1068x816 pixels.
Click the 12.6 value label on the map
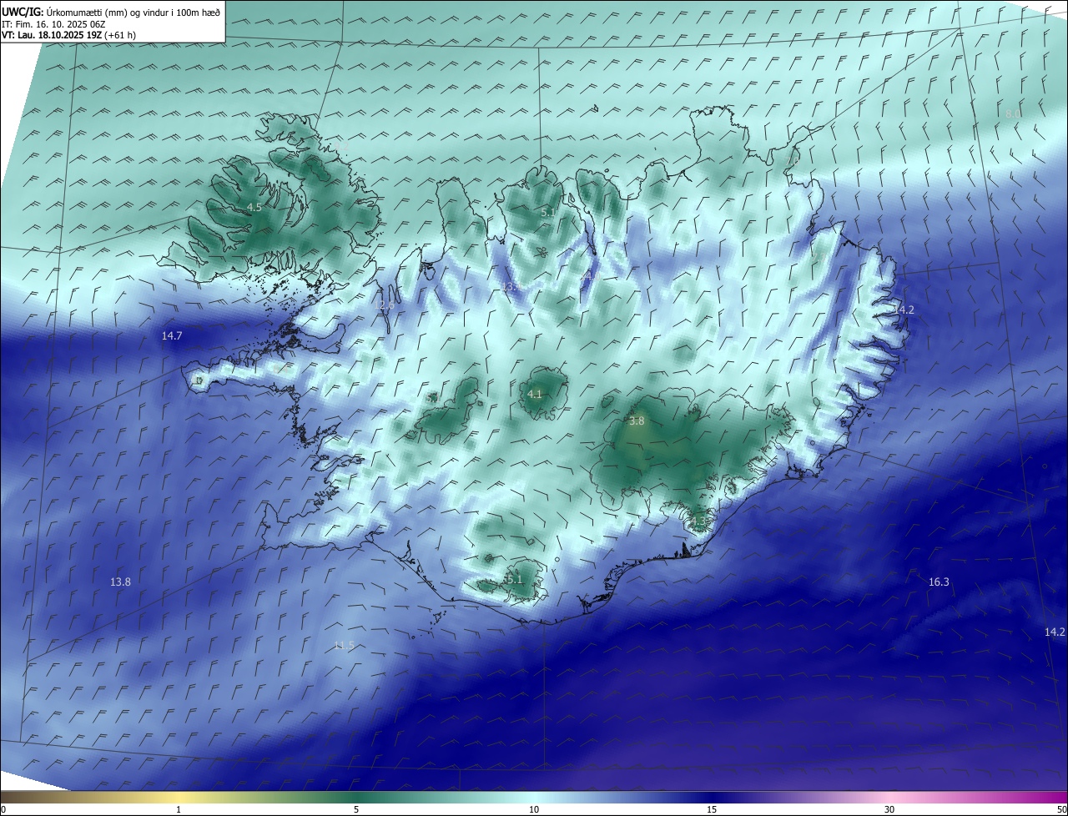385,305
